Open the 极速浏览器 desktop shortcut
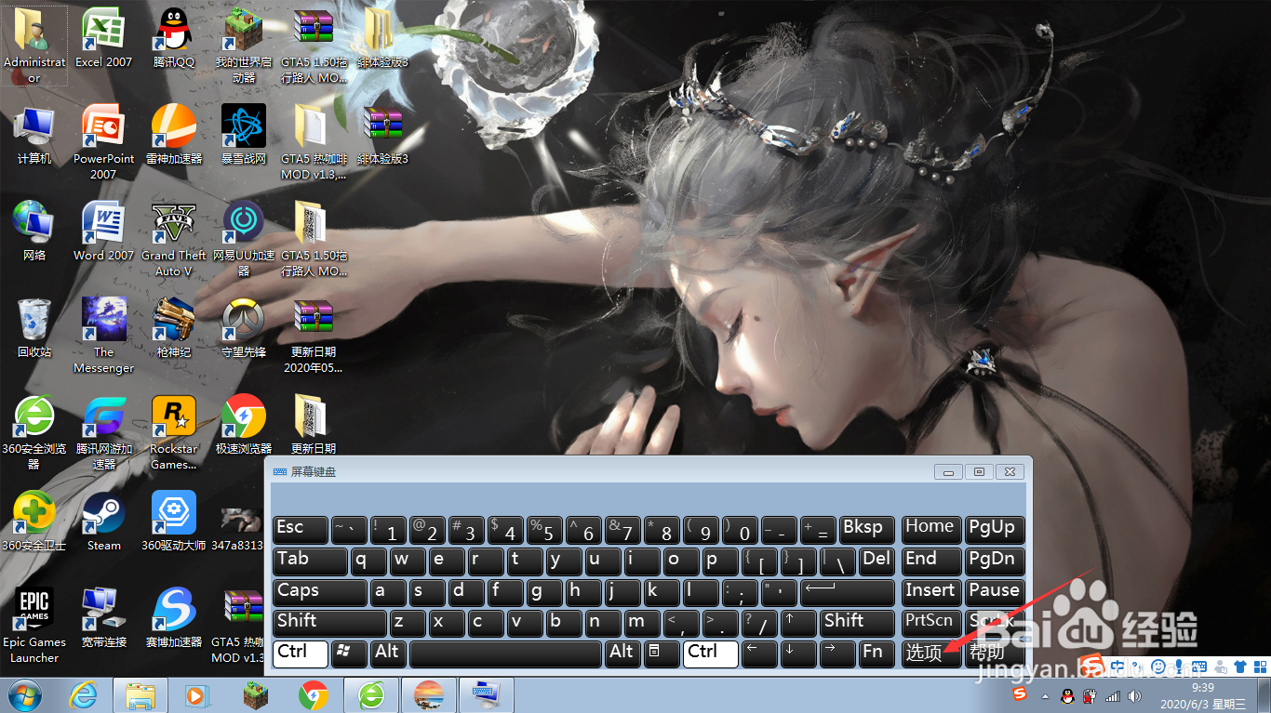This screenshot has width=1271, height=713. tap(244, 424)
